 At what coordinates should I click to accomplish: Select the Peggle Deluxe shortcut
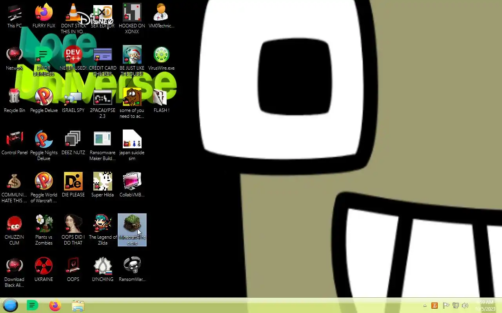(x=44, y=101)
